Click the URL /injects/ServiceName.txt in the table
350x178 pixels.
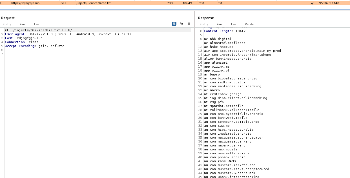(93, 3)
